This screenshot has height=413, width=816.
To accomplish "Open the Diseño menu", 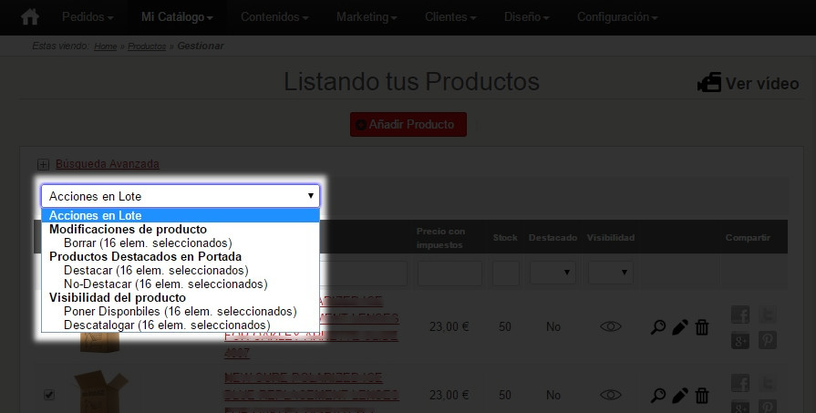I will click(x=527, y=17).
